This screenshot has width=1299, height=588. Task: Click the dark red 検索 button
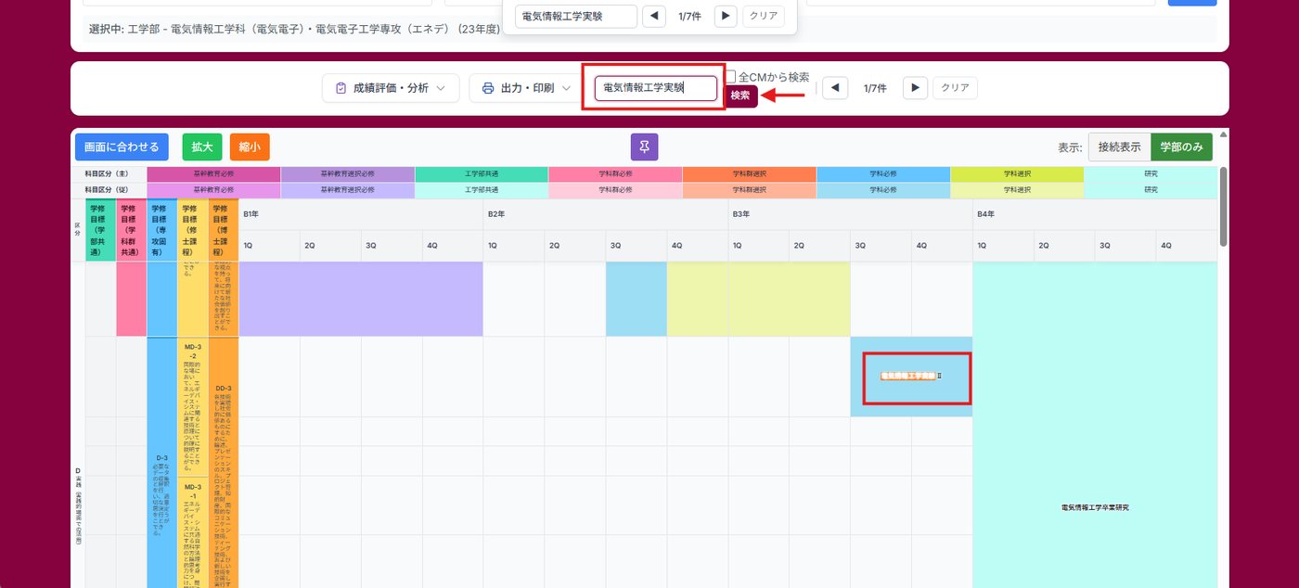coord(740,96)
